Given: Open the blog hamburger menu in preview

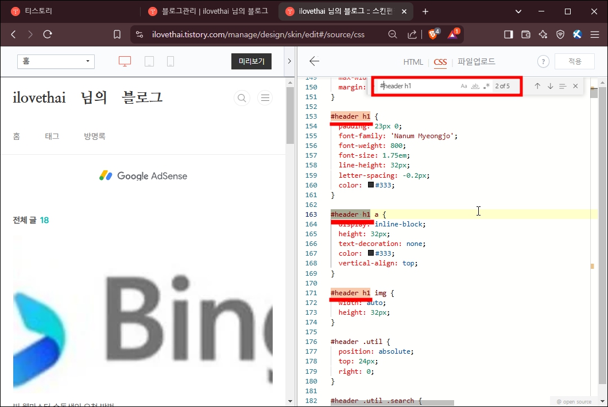Looking at the screenshot, I should click(265, 97).
